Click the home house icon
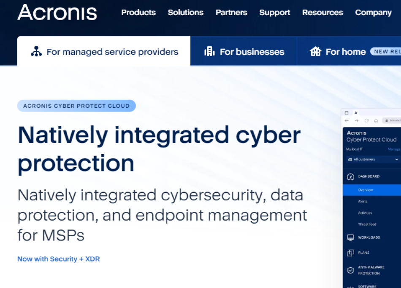 pyautogui.click(x=315, y=52)
